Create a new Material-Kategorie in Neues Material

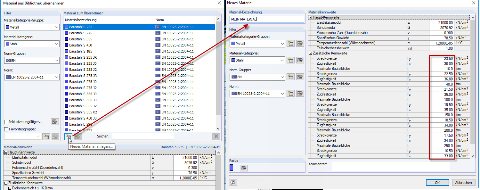click(x=290, y=60)
